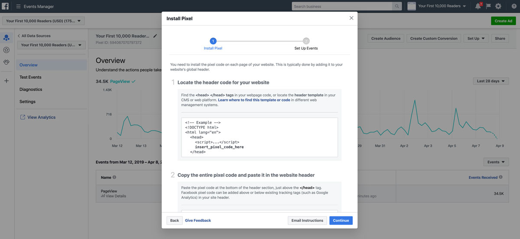520x239 pixels.
Task: Expand the sidebar pixel selector dropdown
Action: (52, 45)
